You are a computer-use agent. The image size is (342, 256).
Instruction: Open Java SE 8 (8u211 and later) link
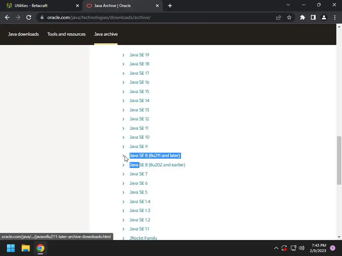[x=155, y=156]
